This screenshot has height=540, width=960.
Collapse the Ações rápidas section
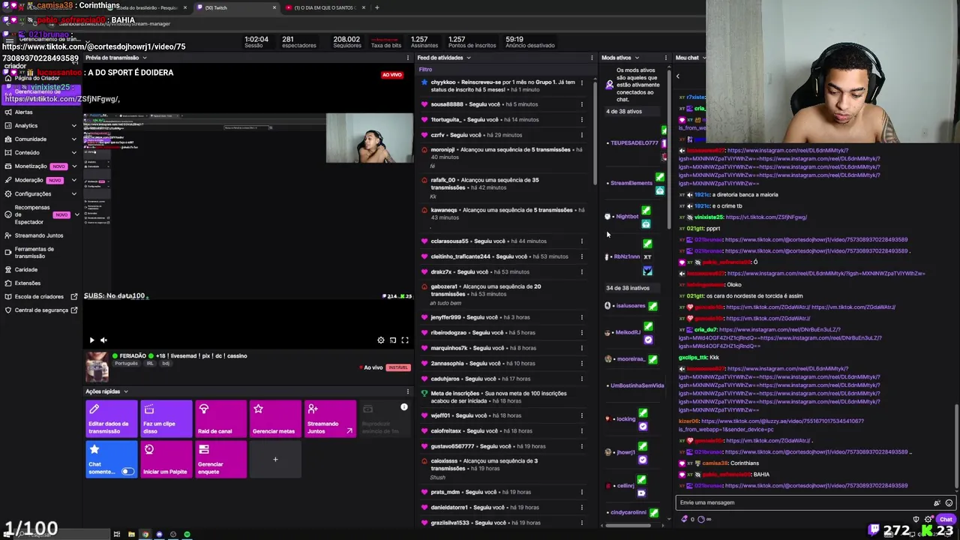126,391
